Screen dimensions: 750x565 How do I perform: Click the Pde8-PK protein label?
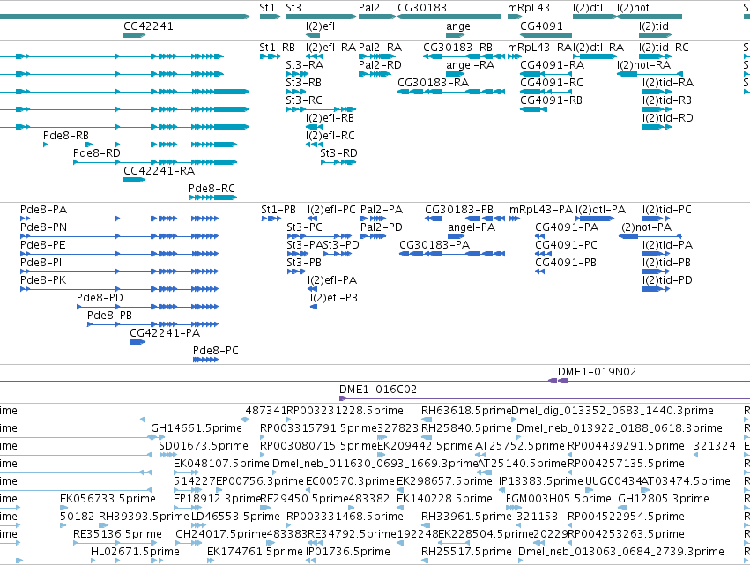[43, 281]
